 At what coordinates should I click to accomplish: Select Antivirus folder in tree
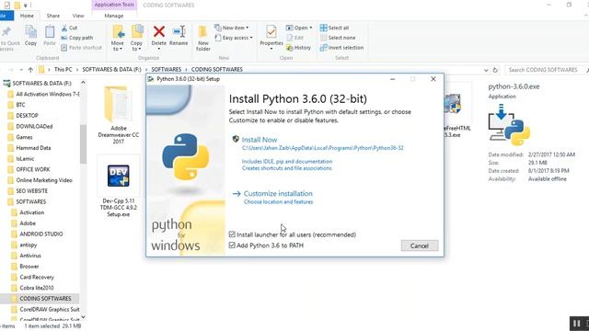click(30, 256)
